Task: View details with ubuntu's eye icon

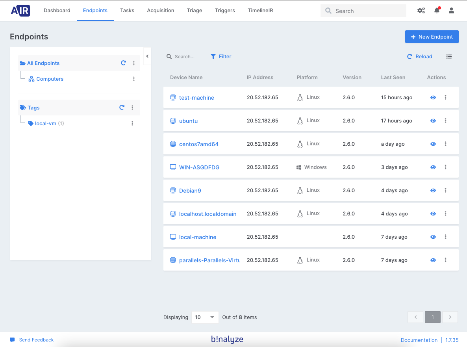Action: [433, 121]
